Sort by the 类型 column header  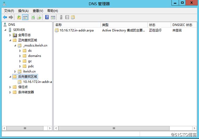(124, 25)
